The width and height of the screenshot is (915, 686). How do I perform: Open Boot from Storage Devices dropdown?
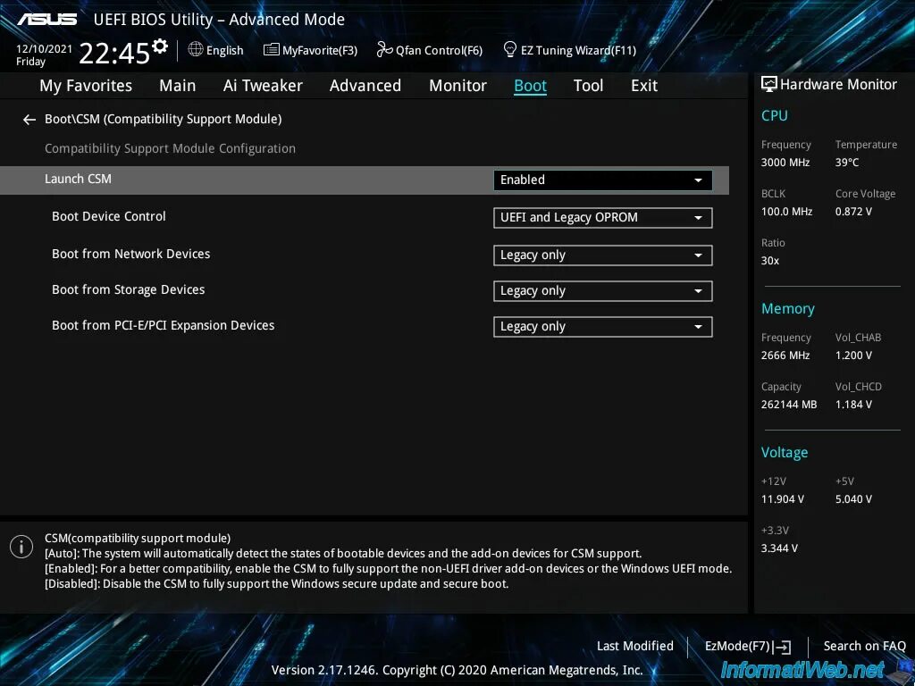[603, 291]
